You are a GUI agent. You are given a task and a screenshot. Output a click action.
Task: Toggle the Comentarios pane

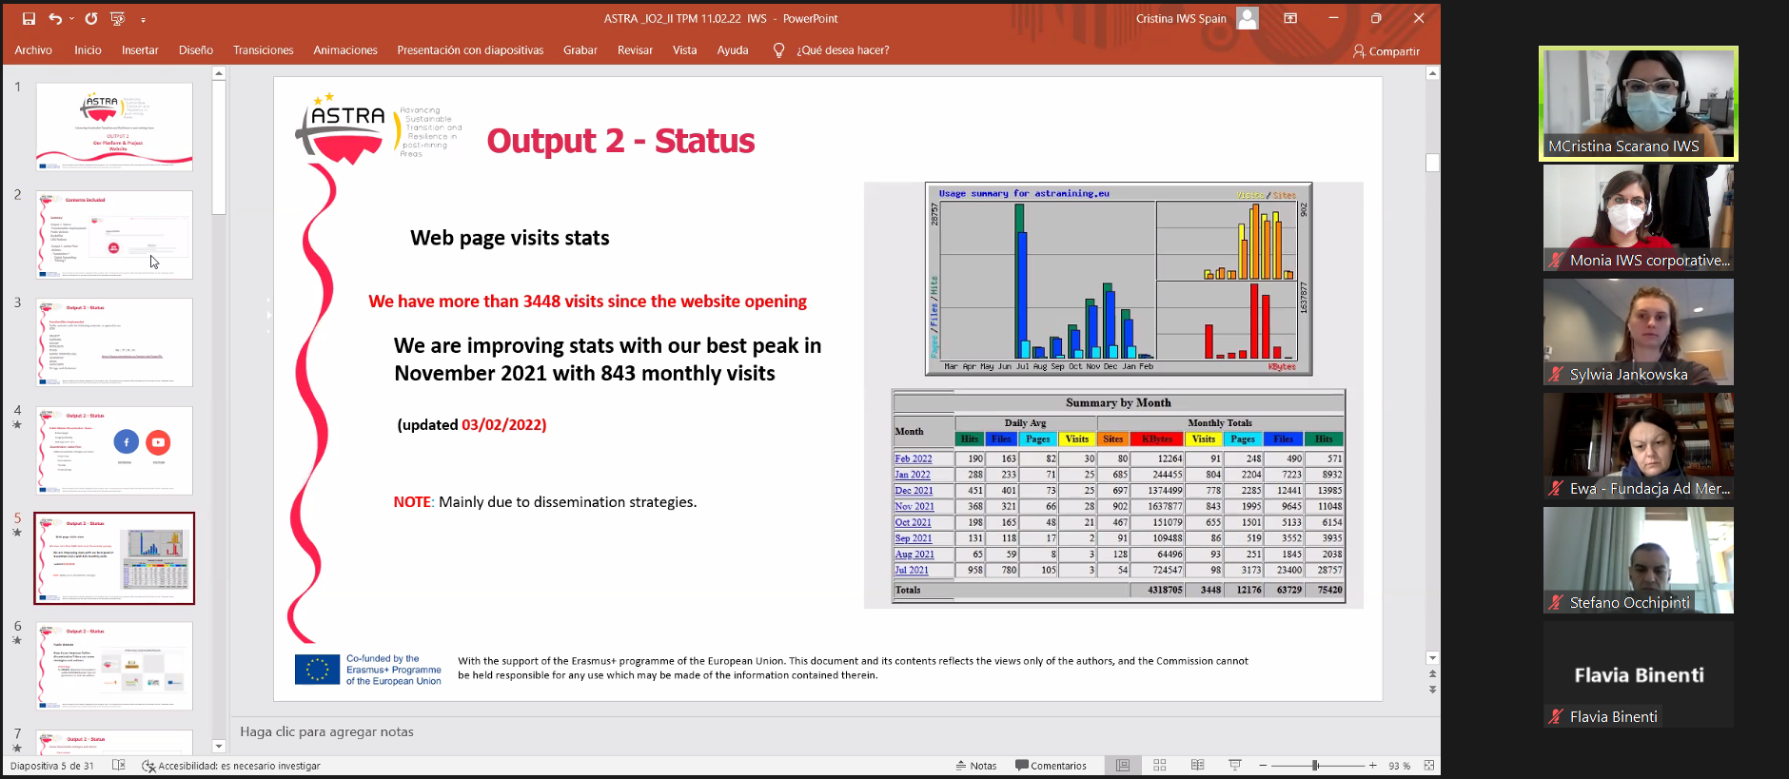coord(1051,766)
